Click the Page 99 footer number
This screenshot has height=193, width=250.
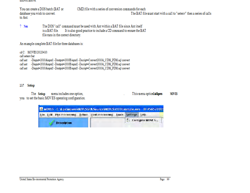point(165,179)
